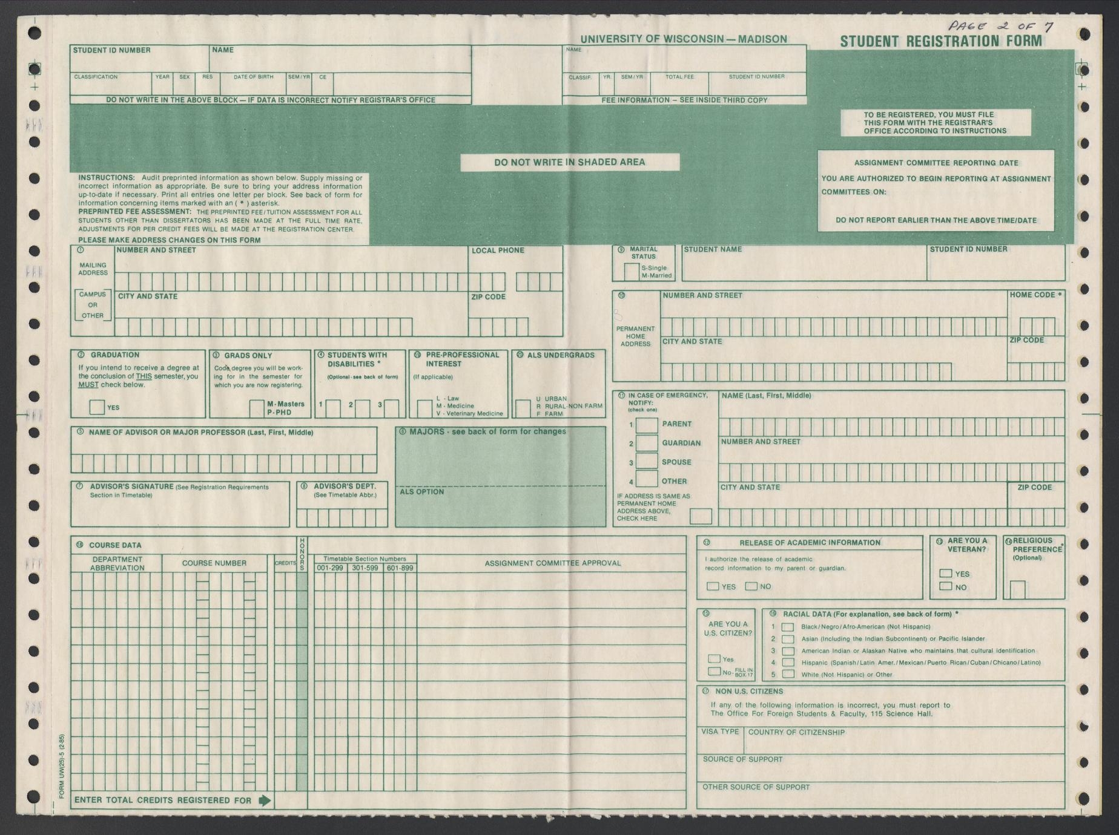The width and height of the screenshot is (1119, 835).
Task: Check YES under Are You a Veteran
Action: point(946,573)
